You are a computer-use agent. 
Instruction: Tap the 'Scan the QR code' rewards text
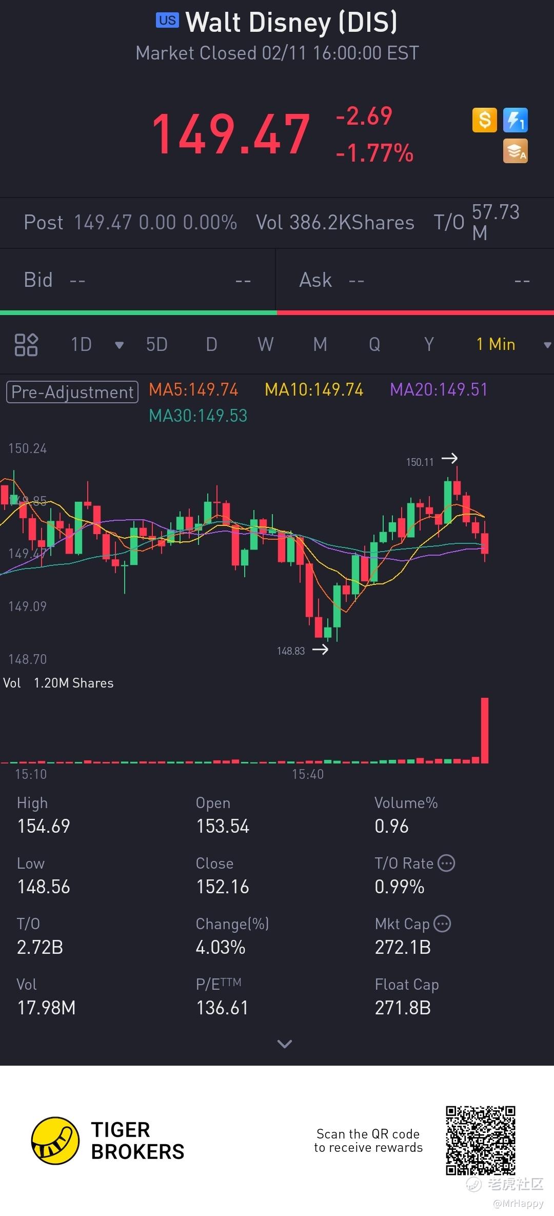[x=368, y=1140]
